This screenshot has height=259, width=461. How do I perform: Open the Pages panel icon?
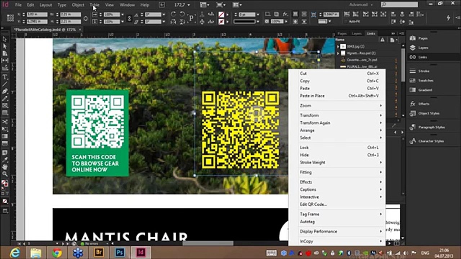[x=413, y=38]
